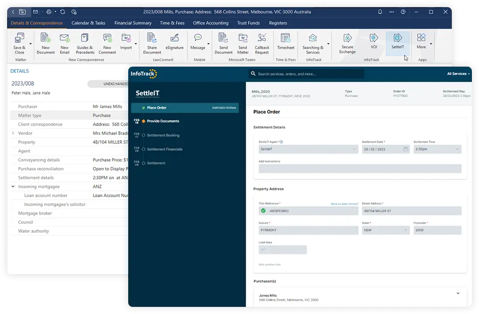Image resolution: width=479 pixels, height=314 pixels.
Task: Click the Street Address field
Action: point(411,211)
